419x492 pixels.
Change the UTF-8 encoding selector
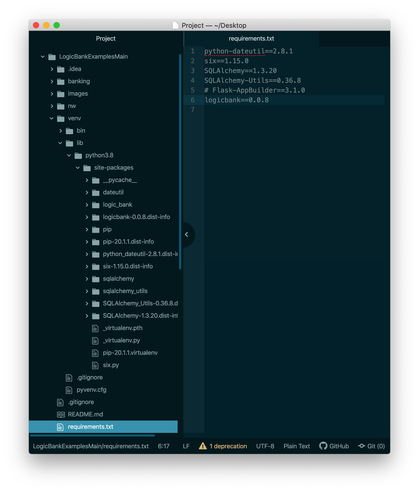(265, 446)
